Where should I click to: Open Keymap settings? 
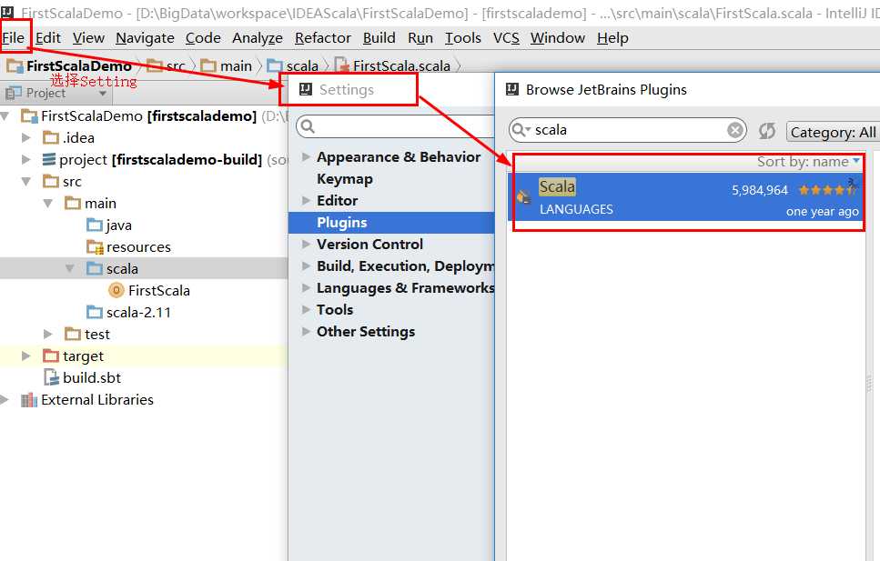click(345, 179)
